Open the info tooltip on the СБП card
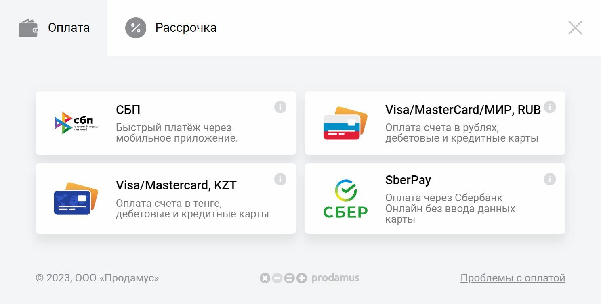Image resolution: width=601 pixels, height=304 pixels. [x=280, y=106]
